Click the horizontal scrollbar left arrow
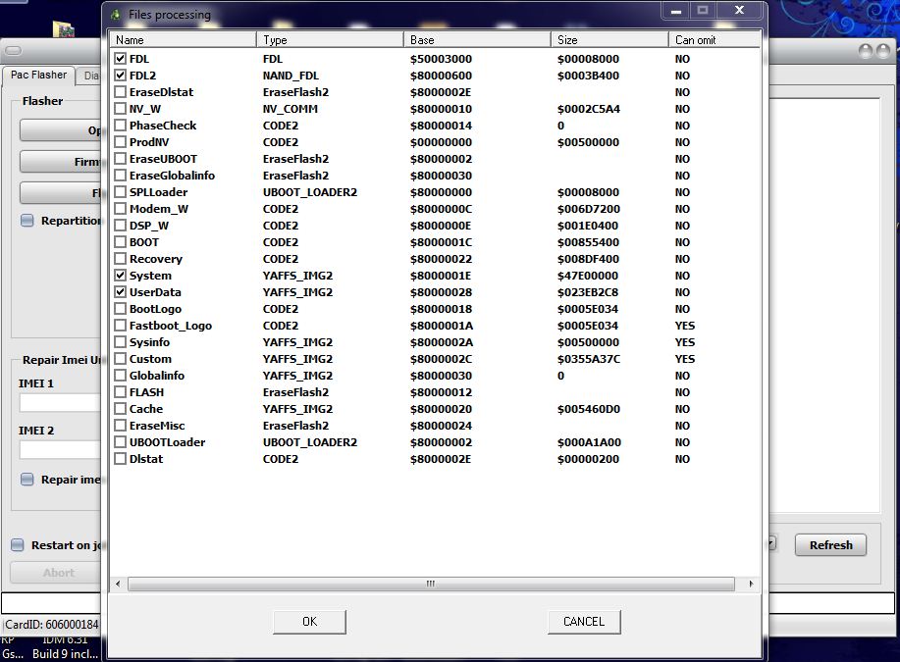Image resolution: width=900 pixels, height=662 pixels. pos(118,584)
